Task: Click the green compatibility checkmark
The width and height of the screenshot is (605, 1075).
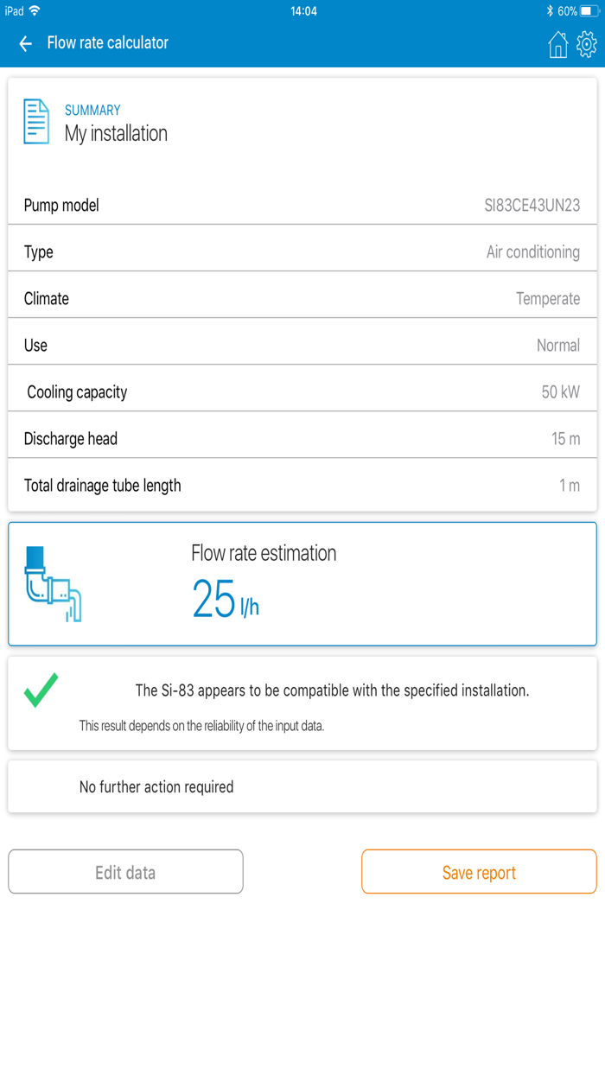Action: click(39, 690)
